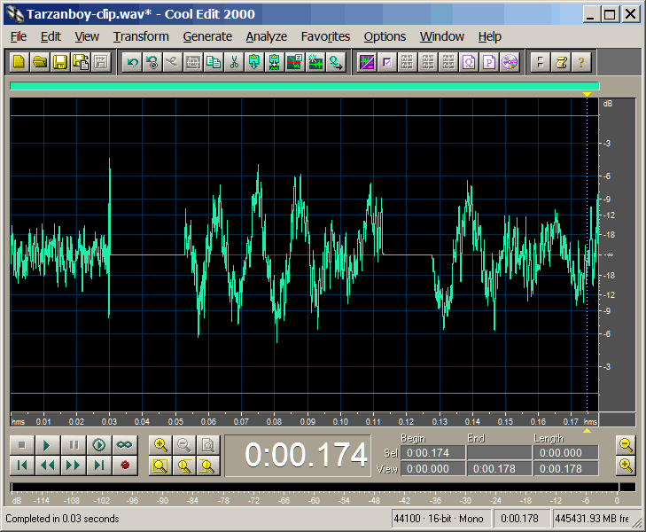Toggle spectral and waveform view icon
This screenshot has width=646, height=532.
(367, 62)
